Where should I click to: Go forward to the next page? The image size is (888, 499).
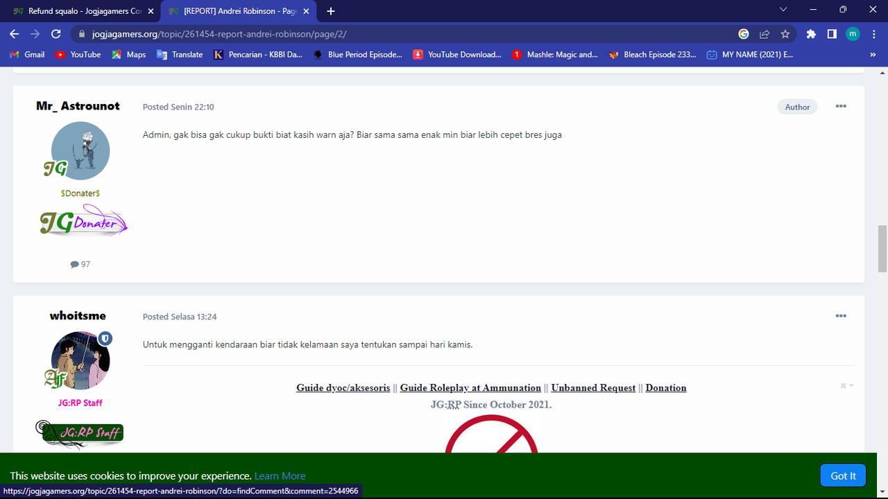(35, 34)
